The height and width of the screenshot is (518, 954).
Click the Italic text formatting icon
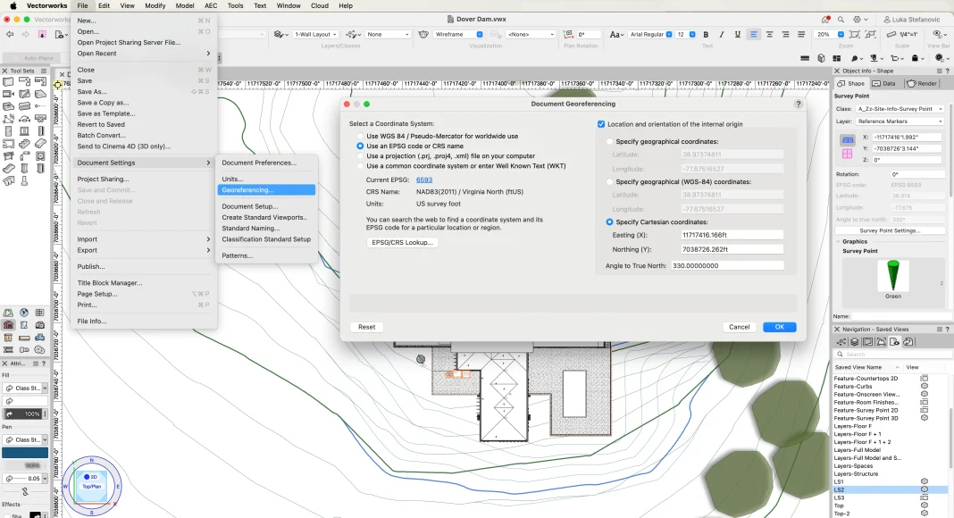point(722,35)
